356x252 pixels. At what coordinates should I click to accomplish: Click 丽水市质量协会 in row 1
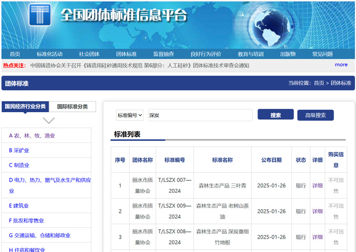point(143,185)
